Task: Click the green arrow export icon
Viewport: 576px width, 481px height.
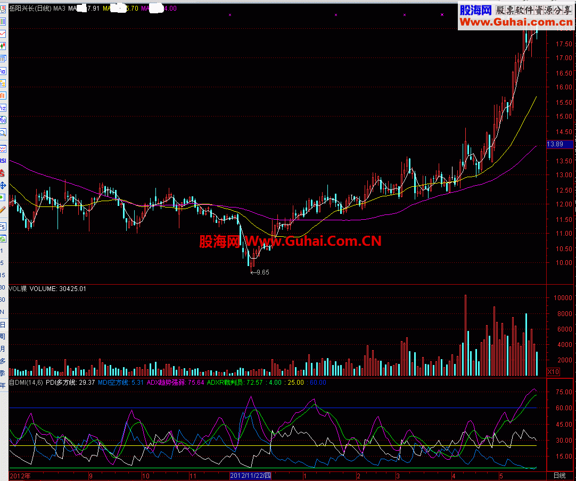Action: [x=3, y=197]
